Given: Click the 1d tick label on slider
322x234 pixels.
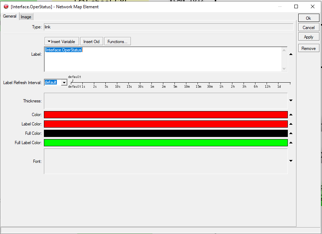Looking at the screenshot, I should point(279,87).
